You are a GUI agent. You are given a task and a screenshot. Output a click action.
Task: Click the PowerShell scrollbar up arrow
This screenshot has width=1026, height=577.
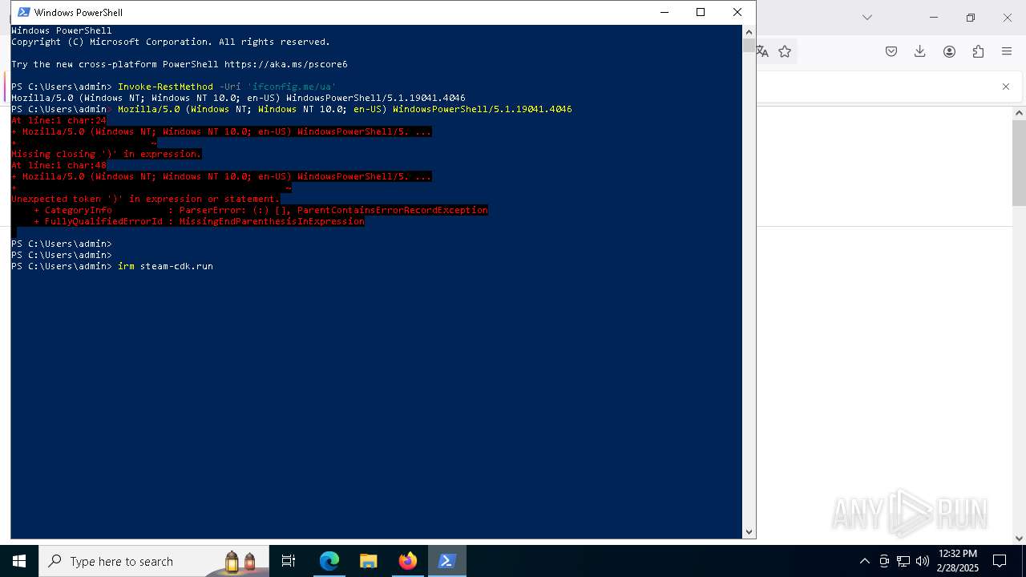(x=749, y=32)
